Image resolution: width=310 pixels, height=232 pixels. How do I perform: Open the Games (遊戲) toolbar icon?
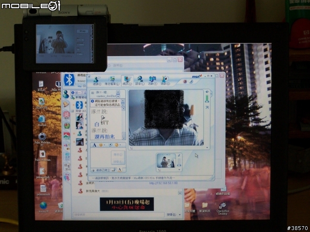tap(165, 81)
